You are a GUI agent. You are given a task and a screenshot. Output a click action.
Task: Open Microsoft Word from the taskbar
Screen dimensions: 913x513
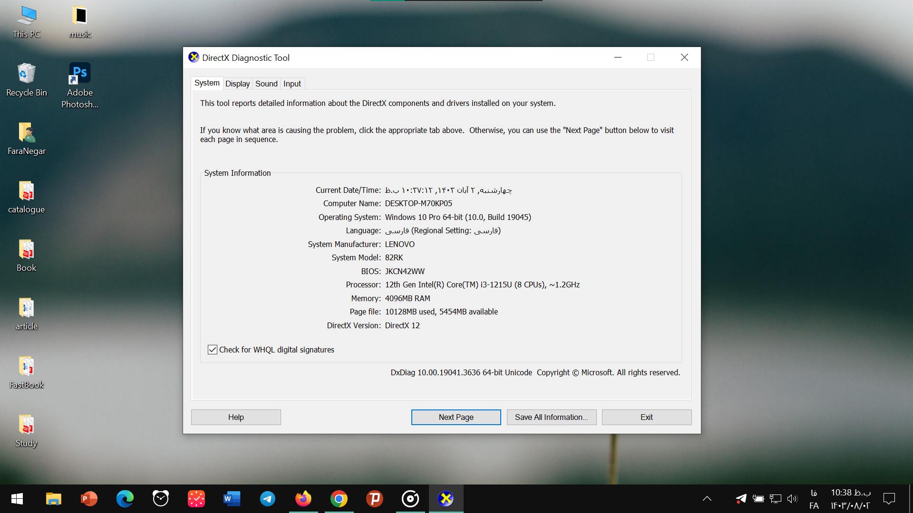tap(232, 498)
